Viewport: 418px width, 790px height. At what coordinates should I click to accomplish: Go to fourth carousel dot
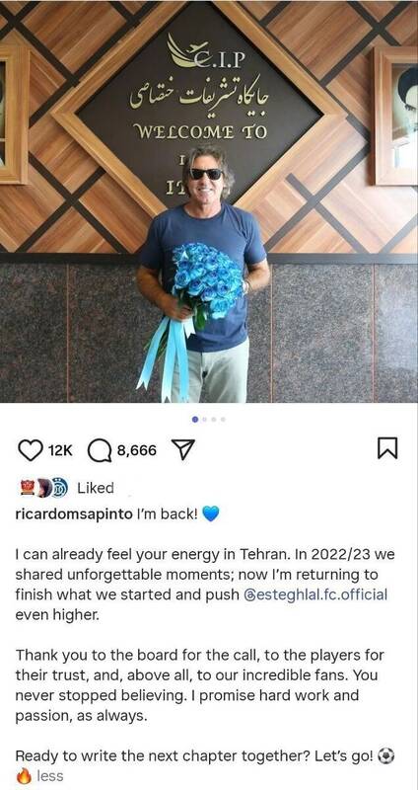click(x=223, y=419)
